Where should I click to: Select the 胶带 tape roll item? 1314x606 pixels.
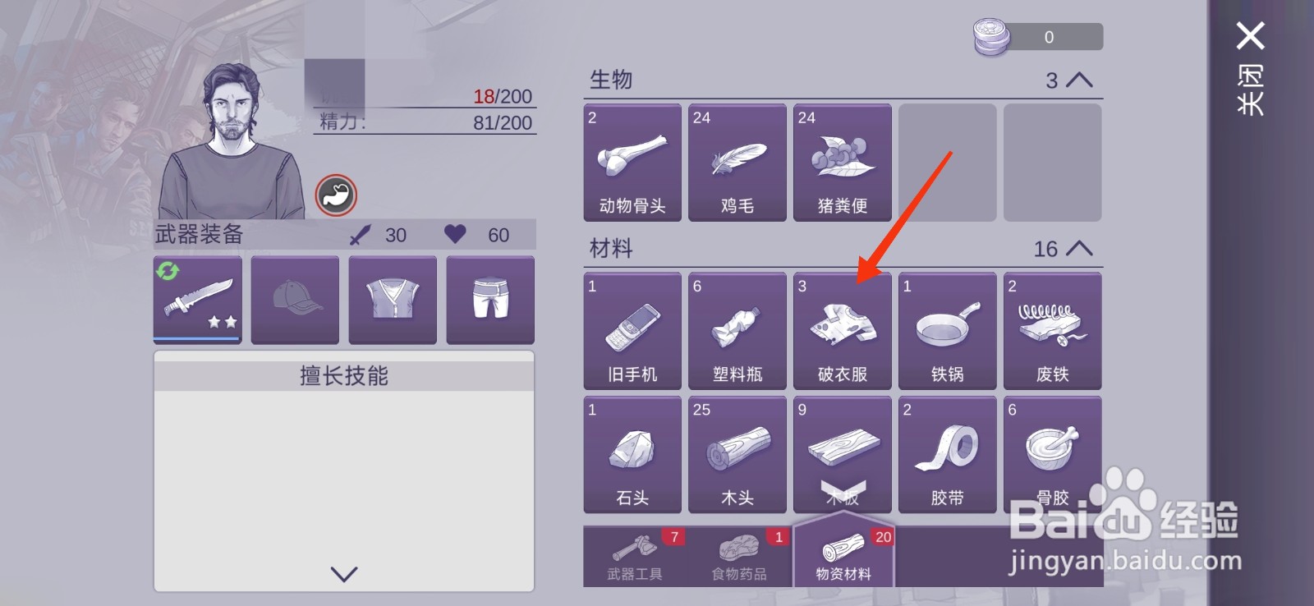click(948, 455)
